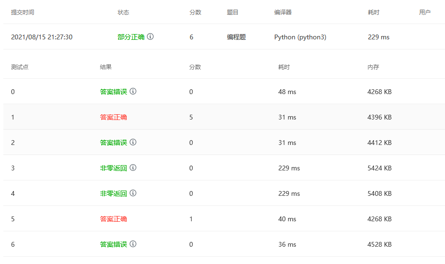Click the 编程题 problem type cell

click(x=236, y=37)
